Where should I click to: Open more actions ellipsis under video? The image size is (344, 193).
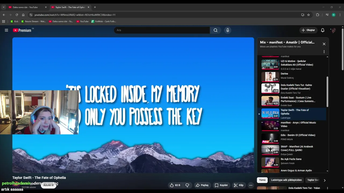tap(251, 185)
